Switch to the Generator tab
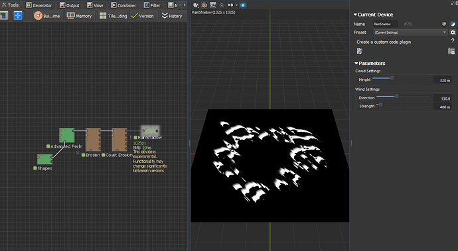Viewport: 458px width, 251px height. pos(39,5)
